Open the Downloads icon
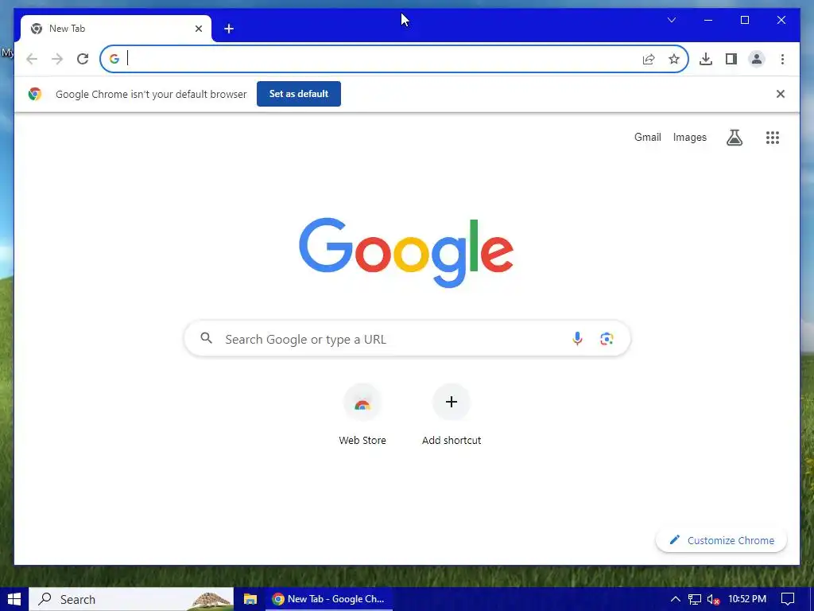The height and width of the screenshot is (611, 814). coord(706,59)
